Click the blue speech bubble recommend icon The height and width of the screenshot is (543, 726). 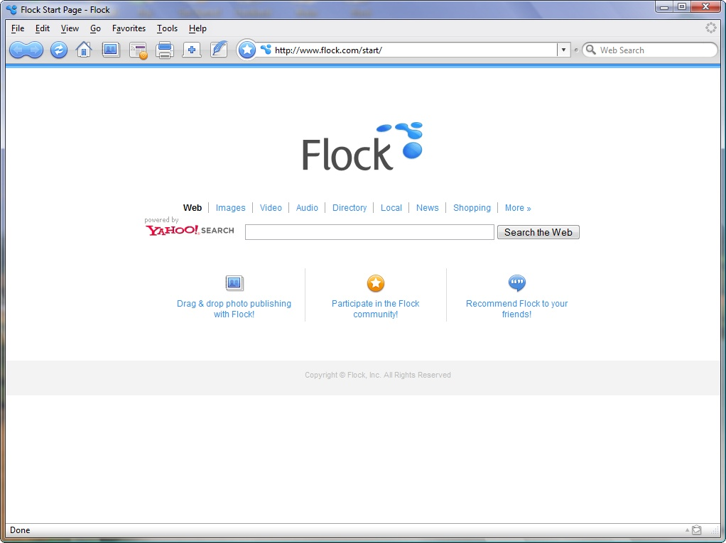(516, 283)
